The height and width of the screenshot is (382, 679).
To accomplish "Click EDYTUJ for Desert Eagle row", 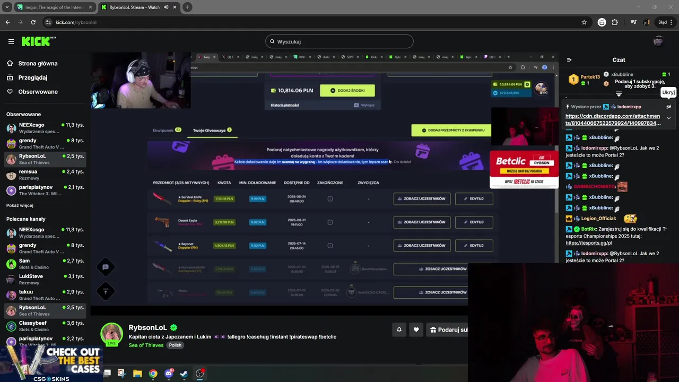I will point(474,222).
